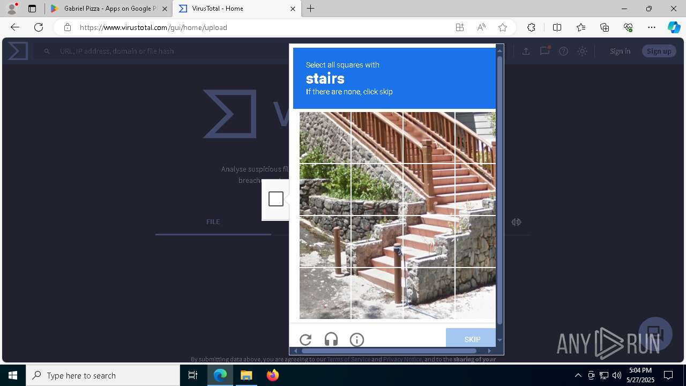686x386 pixels.
Task: Open volume control in system tray
Action: pos(617,375)
